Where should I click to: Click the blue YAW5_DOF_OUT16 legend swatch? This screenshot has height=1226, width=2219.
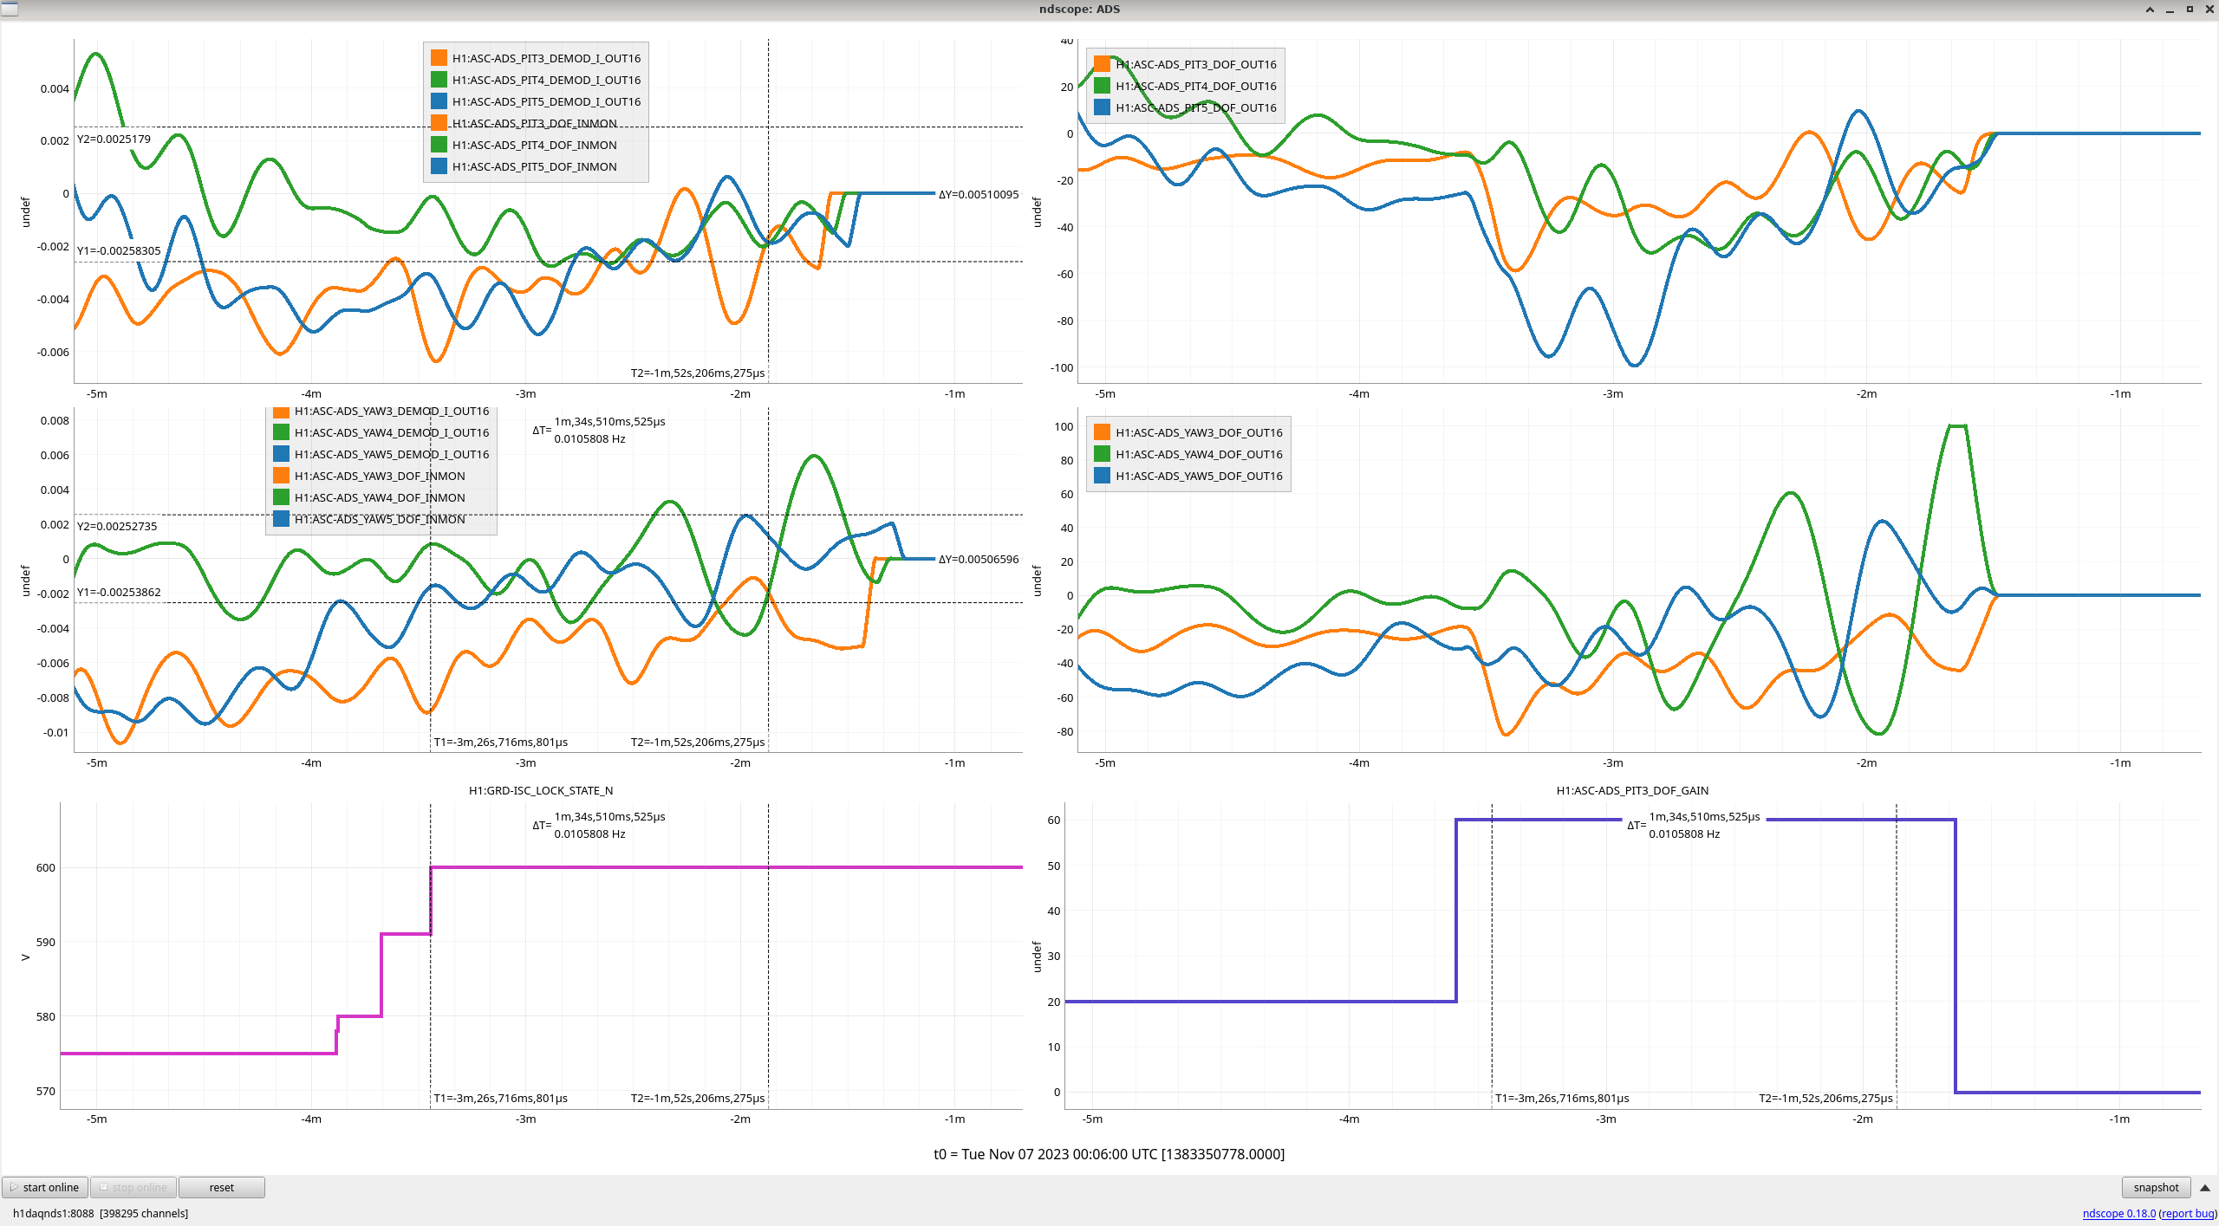1103,476
